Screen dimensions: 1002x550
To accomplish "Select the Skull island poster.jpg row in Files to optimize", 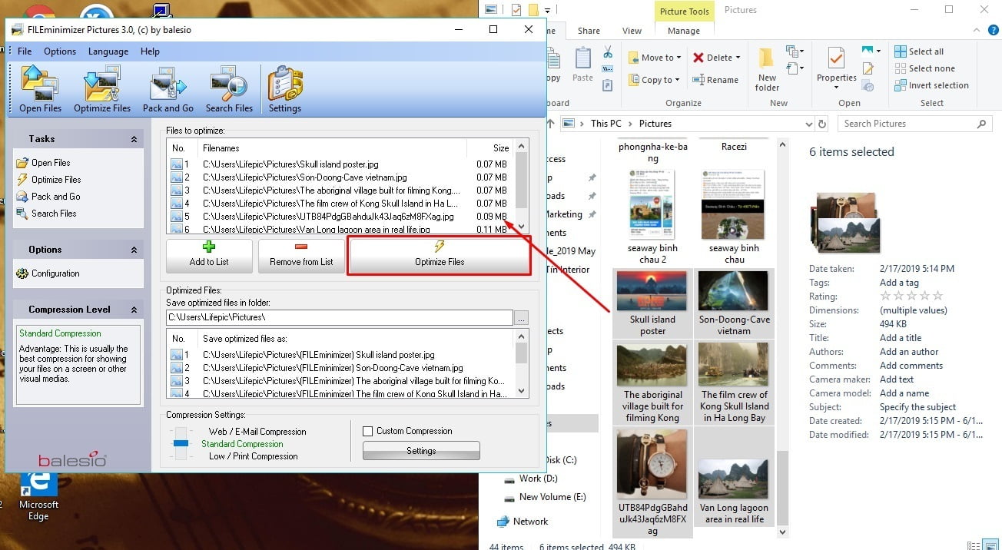I will (338, 164).
